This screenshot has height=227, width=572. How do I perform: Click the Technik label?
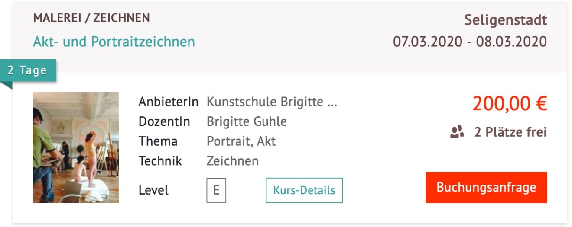160,161
